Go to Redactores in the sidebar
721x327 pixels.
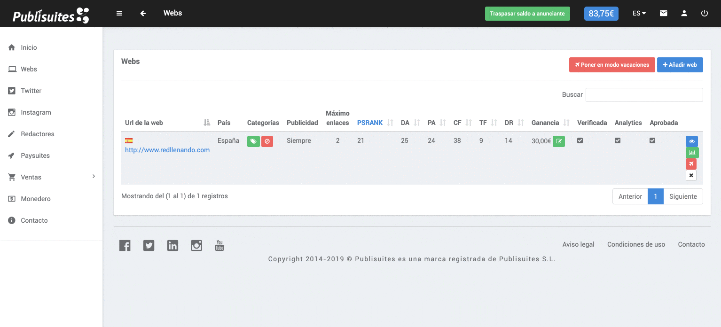coord(37,134)
